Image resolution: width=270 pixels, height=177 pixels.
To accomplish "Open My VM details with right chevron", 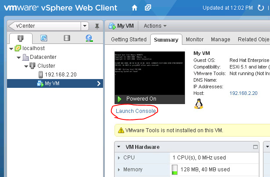I will click(99, 83).
